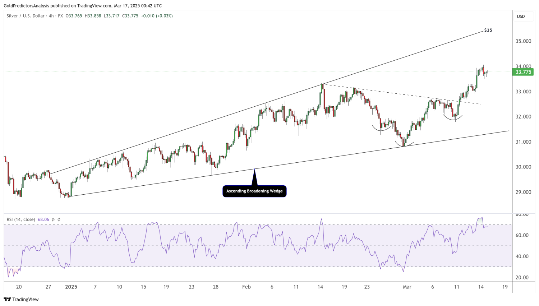Click the 29.000 price axis label
Viewport: 539px width, 306px height.
(x=523, y=192)
